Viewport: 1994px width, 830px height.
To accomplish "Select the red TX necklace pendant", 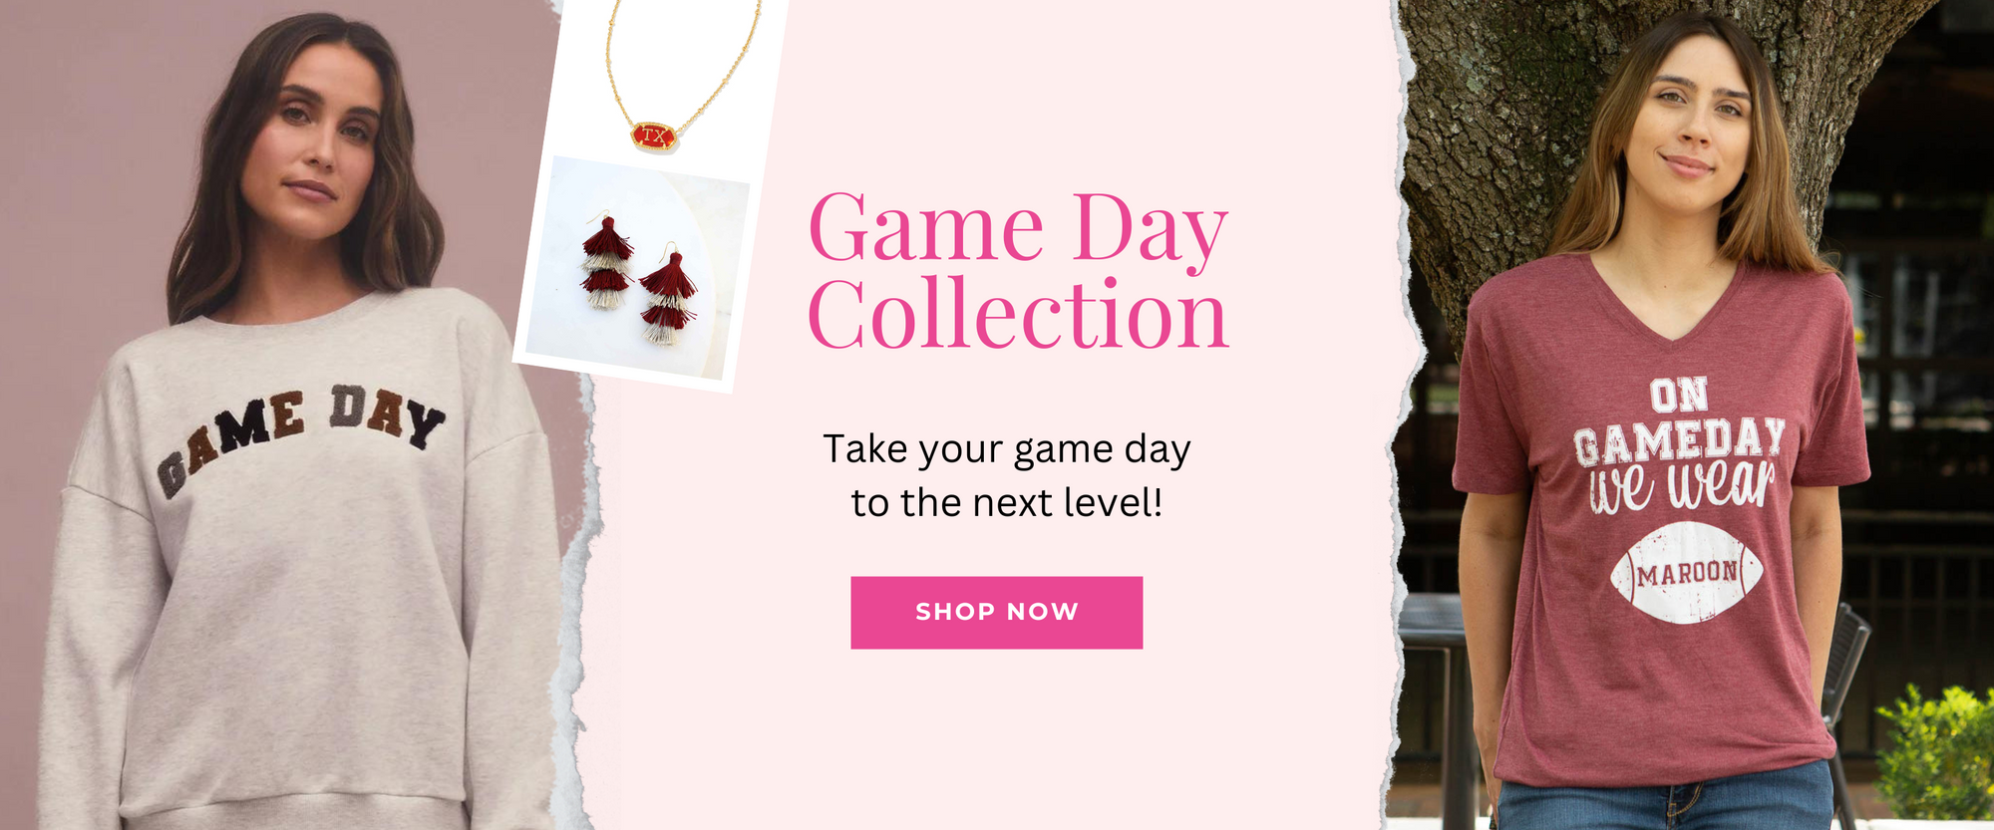I will click(653, 137).
